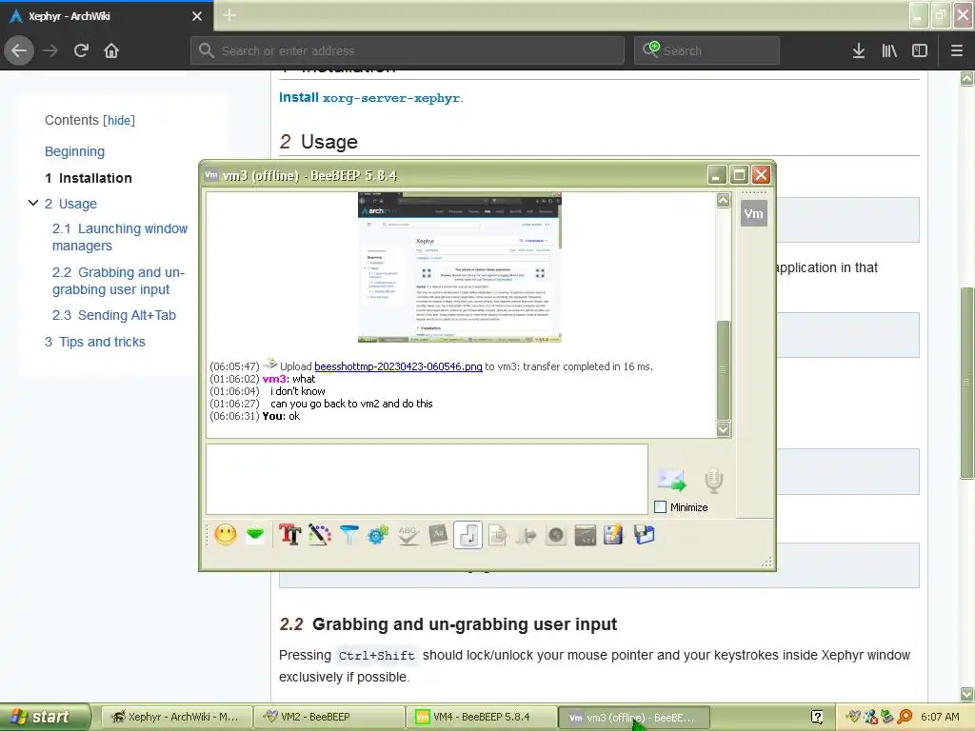Open the shared screenshot thumbnail in chat

(460, 267)
